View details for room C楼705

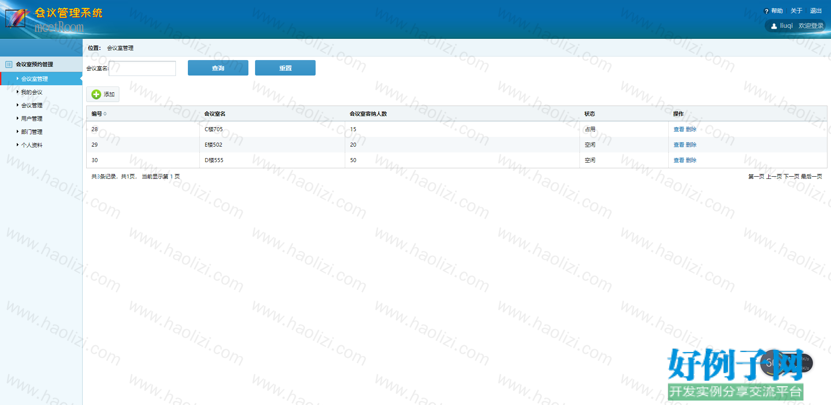tap(679, 129)
